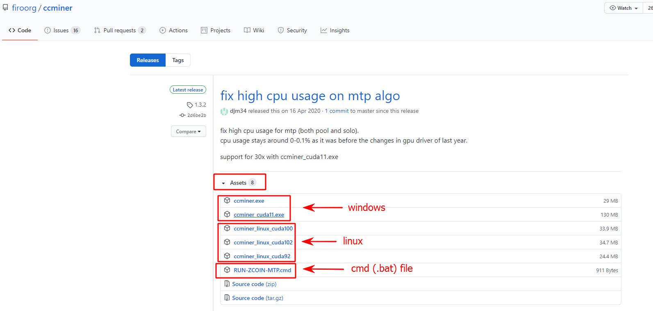Click the pull requests count badge 2
The image size is (653, 311).
click(142, 30)
